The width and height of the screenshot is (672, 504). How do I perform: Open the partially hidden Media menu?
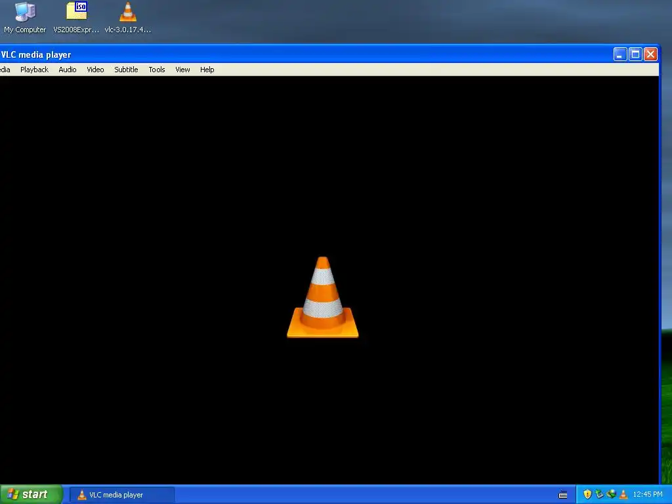point(5,70)
